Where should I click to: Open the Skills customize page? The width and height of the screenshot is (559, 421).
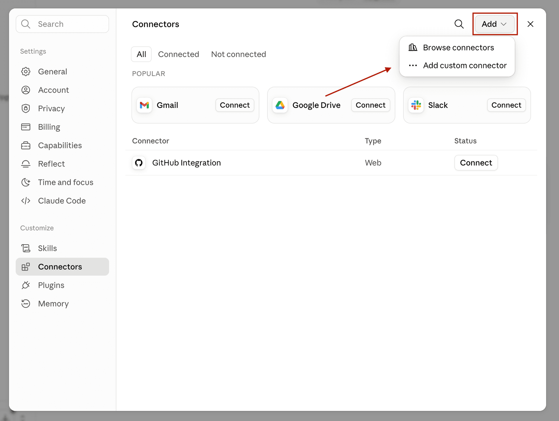click(62, 248)
